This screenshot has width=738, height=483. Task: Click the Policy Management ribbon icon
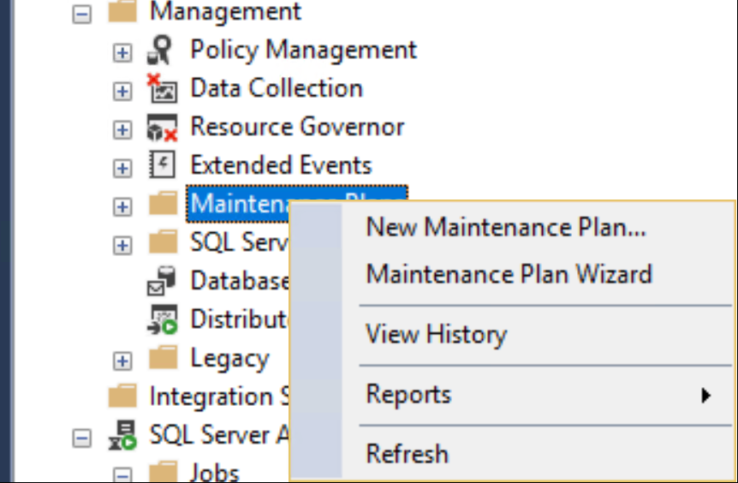161,50
